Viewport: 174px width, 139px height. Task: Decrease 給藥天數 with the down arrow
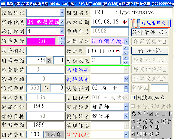click(x=61, y=43)
